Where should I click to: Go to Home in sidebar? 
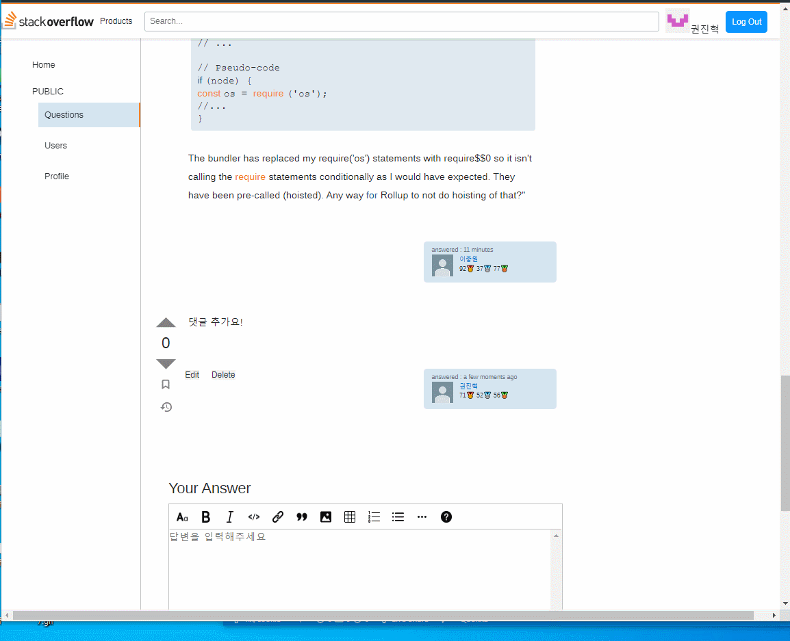coord(44,65)
